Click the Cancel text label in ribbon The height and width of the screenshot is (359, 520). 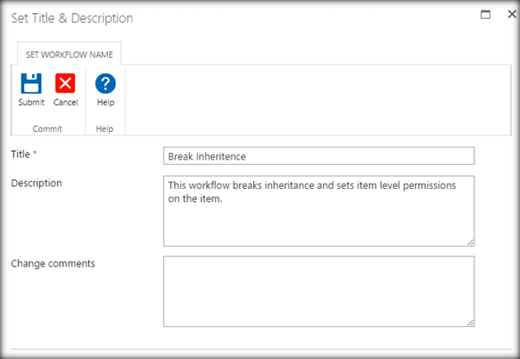(x=66, y=103)
